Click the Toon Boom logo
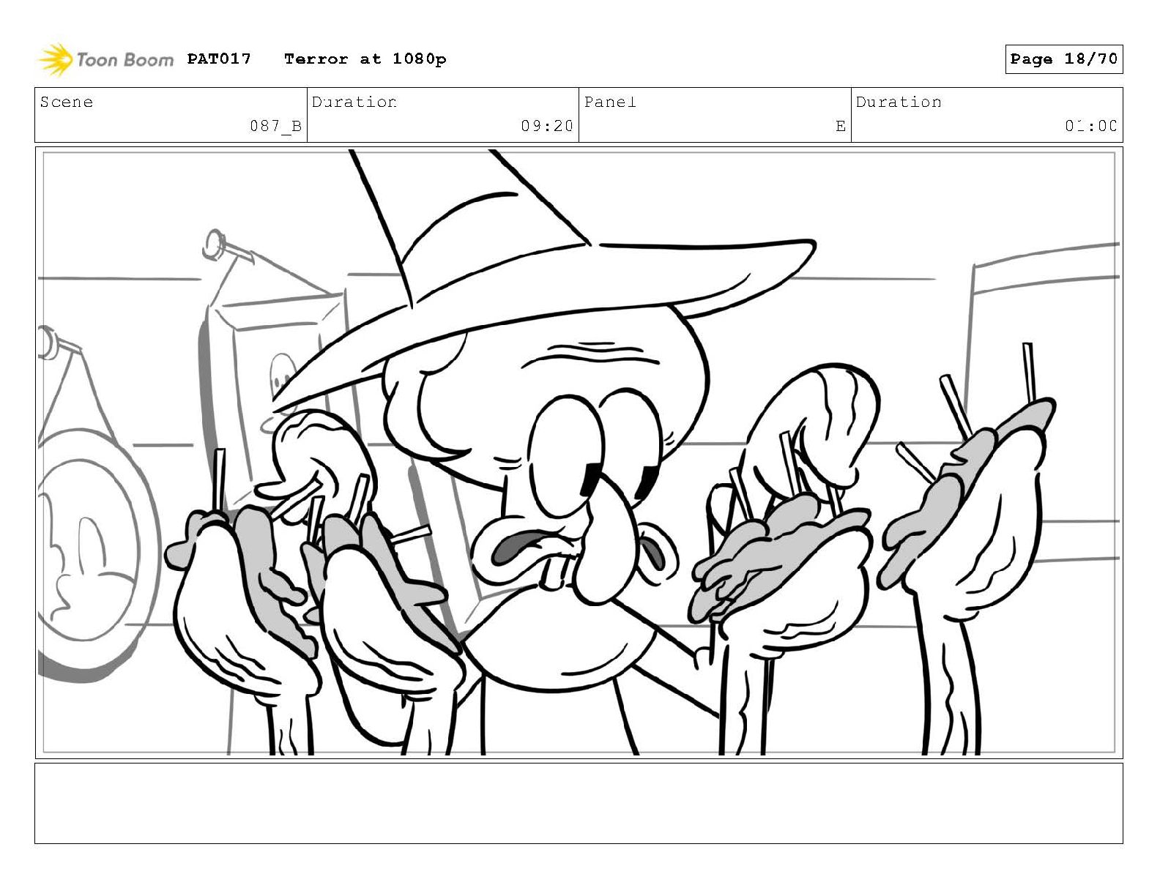The height and width of the screenshot is (896, 1160). 106,59
